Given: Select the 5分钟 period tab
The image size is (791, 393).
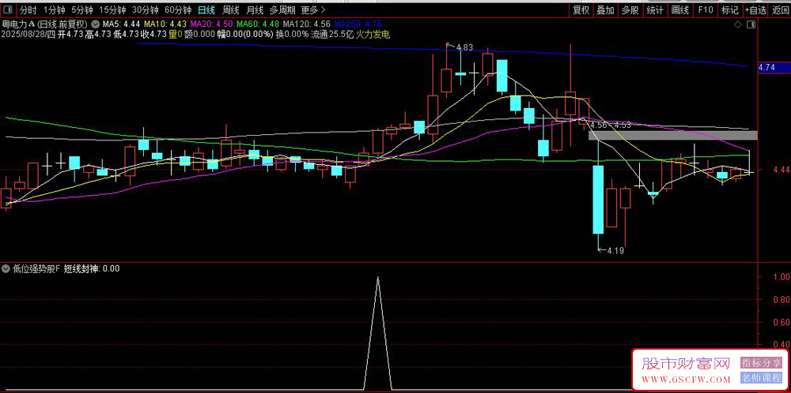Looking at the screenshot, I should click(81, 9).
